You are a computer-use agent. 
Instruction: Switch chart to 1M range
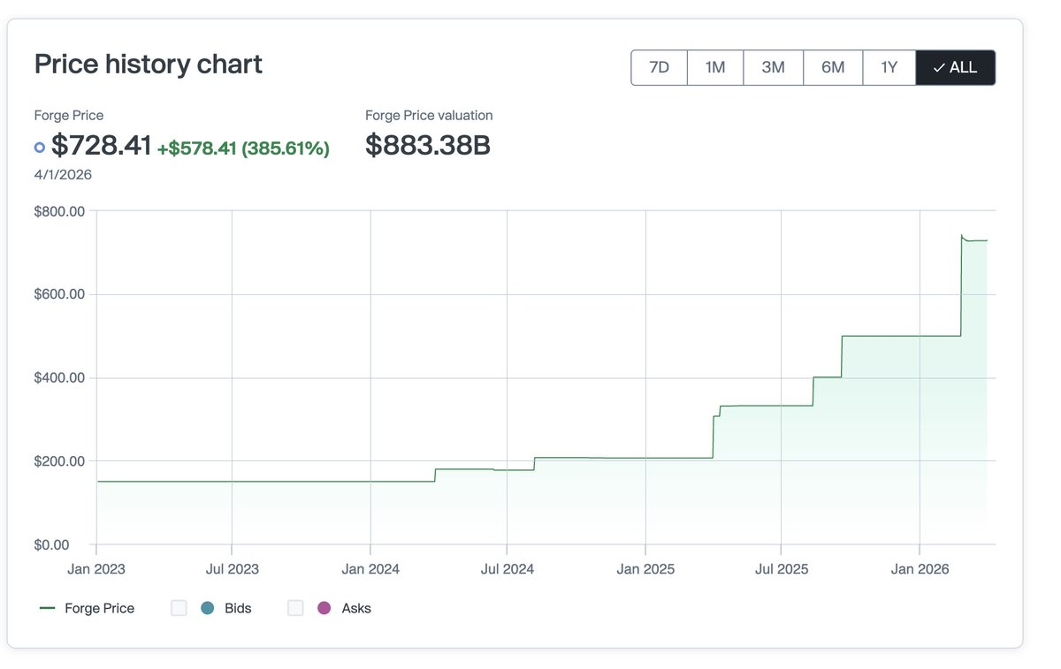tap(715, 68)
